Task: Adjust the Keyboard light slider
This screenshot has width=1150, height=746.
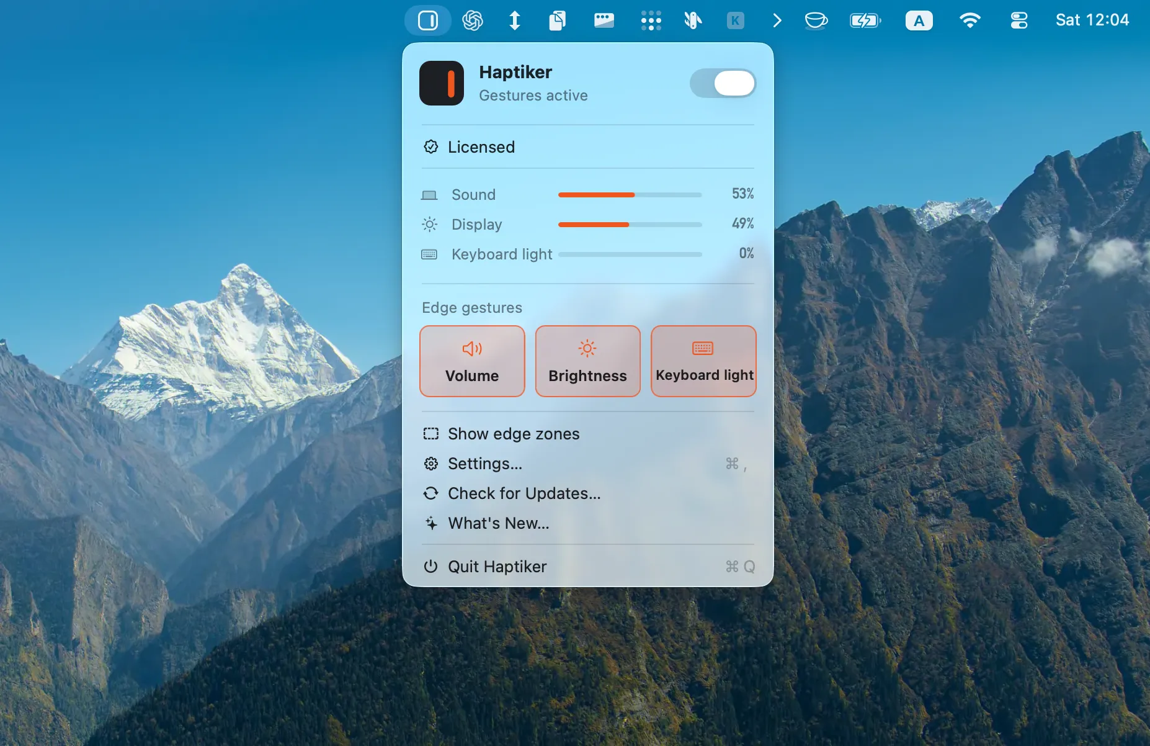Action: click(630, 254)
